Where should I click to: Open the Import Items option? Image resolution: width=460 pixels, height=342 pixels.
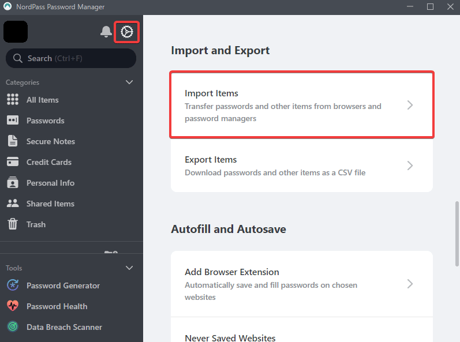click(x=302, y=105)
